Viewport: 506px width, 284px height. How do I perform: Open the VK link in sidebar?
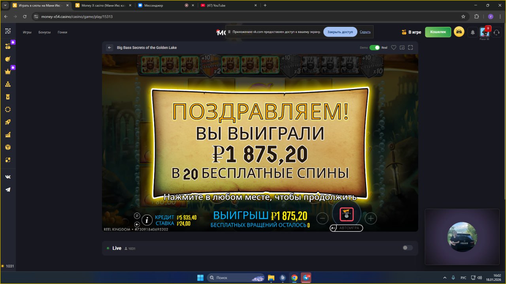coord(8,177)
